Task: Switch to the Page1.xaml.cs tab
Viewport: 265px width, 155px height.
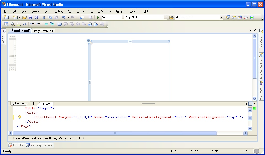Action: click(x=43, y=31)
